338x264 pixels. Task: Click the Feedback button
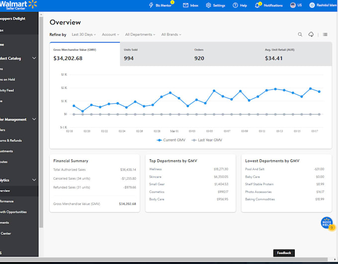click(284, 253)
